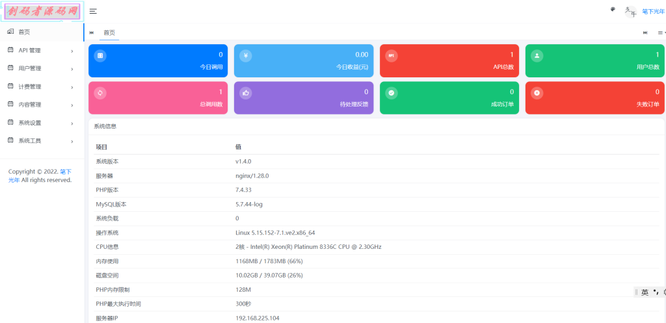The width and height of the screenshot is (666, 323).
Task: Expand the 用户管理 sidebar menu
Action: 40,68
